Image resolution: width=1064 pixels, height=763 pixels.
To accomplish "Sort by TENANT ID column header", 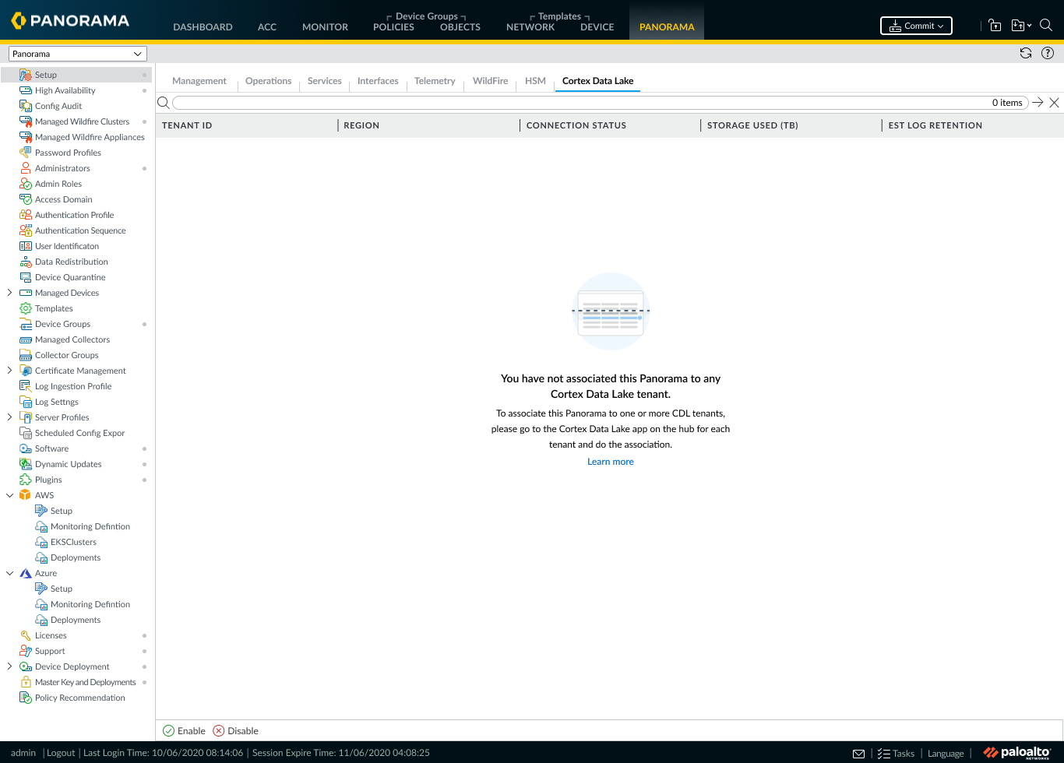I will click(x=187, y=125).
